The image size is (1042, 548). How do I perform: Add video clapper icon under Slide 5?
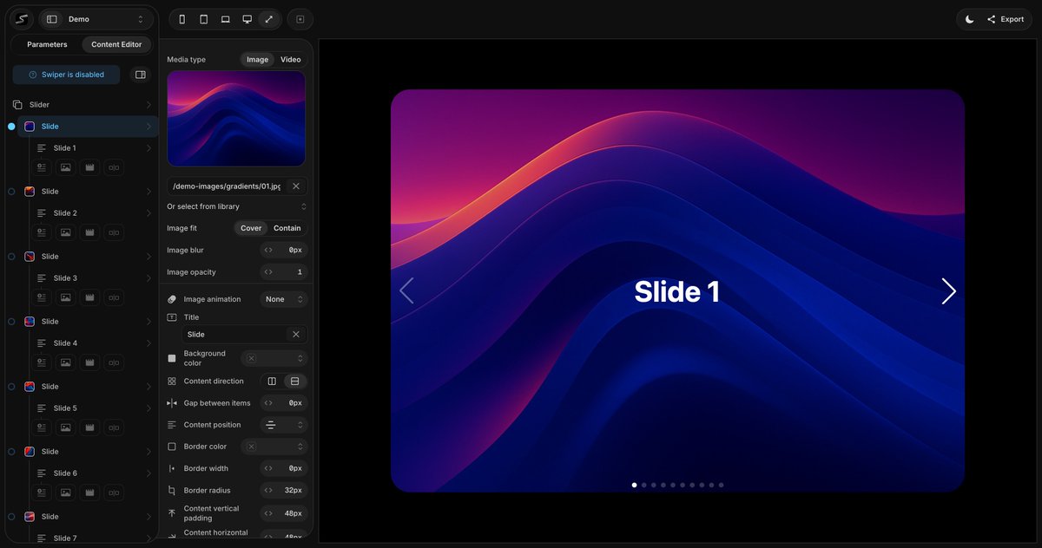click(89, 427)
